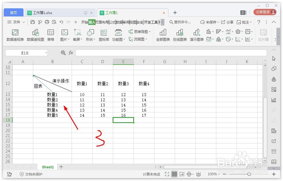
Task: Insert a picture using 图片 icon
Action: click(64, 35)
